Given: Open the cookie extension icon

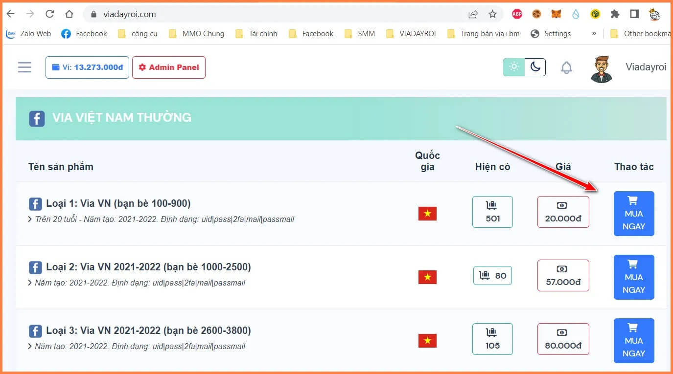Looking at the screenshot, I should coord(536,14).
